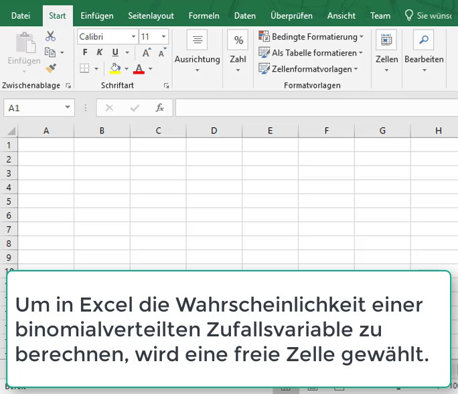
Task: Switch to the Seitenlayout tab
Action: 151,15
